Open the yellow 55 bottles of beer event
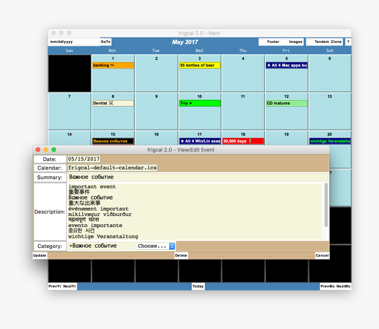The width and height of the screenshot is (379, 329). tap(200, 65)
